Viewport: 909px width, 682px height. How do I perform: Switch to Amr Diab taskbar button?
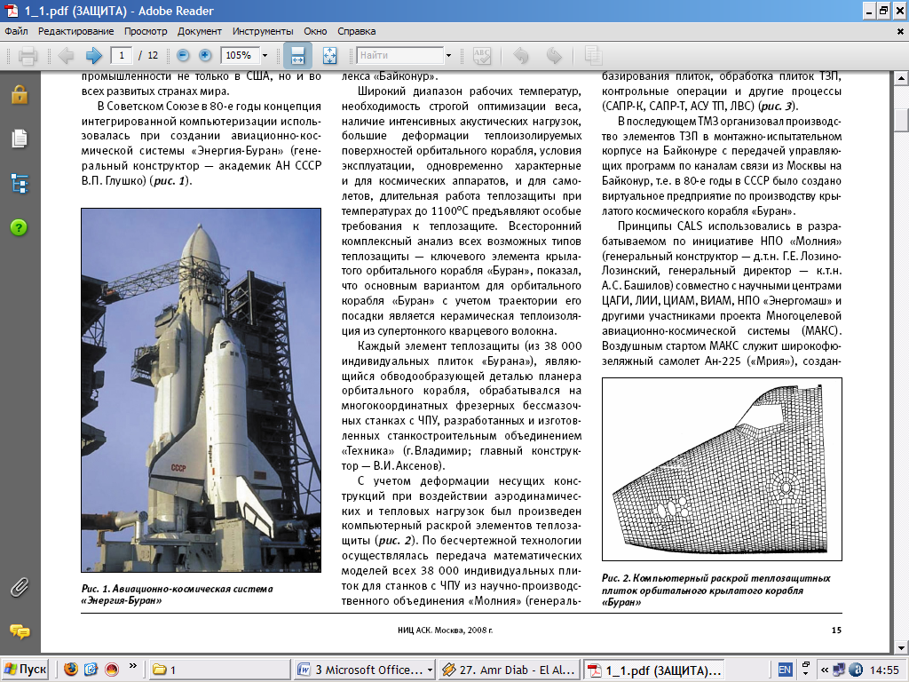509,670
